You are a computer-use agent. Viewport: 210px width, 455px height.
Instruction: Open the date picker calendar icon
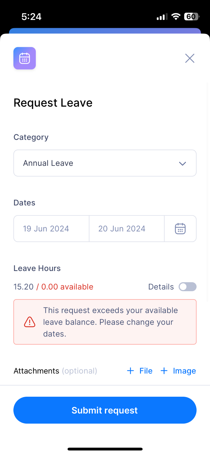tap(180, 229)
